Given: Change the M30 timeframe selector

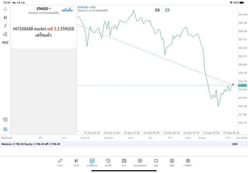Looking at the screenshot, I should [5, 43].
